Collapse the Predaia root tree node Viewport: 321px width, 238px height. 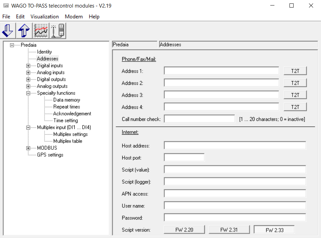[x=12, y=45]
